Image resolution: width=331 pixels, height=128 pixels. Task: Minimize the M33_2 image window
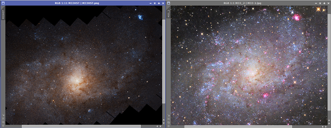click(x=316, y=3)
